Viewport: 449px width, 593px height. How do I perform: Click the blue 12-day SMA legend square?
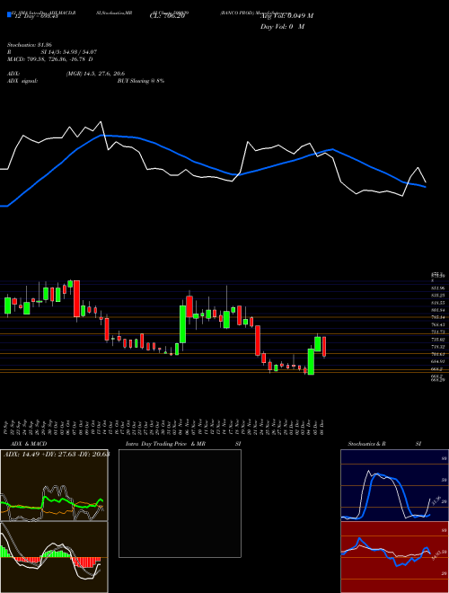9,14
